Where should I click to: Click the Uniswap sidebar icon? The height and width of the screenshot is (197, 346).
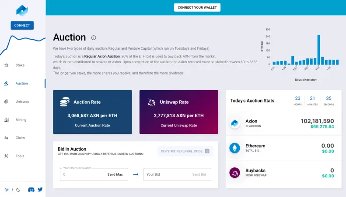pyautogui.click(x=7, y=102)
